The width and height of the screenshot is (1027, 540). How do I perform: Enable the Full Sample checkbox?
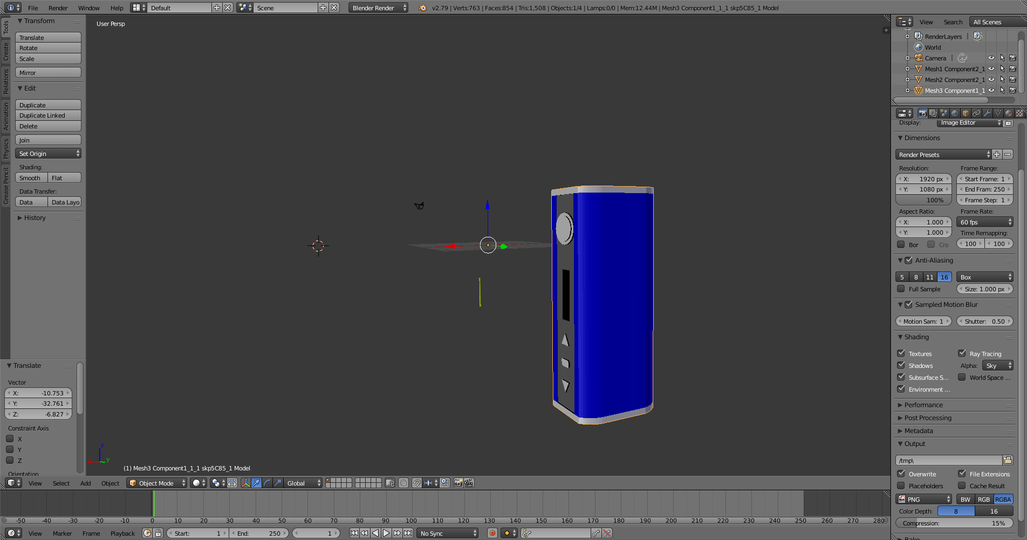[x=901, y=289]
